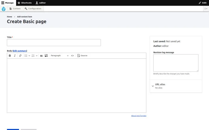Click the Edit summary link
The height and width of the screenshot is (130, 209).
[20, 51]
